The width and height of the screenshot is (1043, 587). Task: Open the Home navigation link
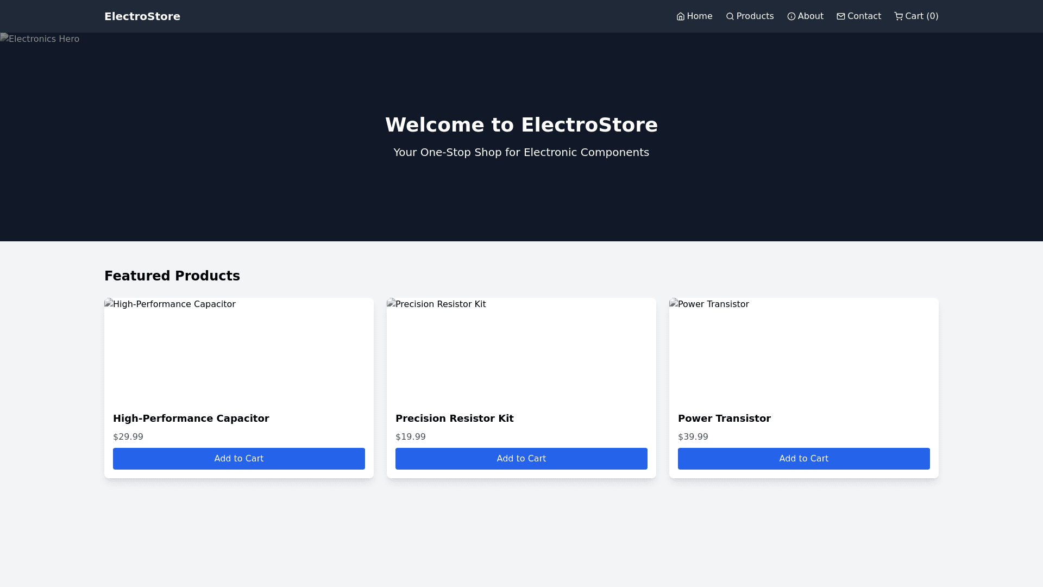tap(700, 16)
